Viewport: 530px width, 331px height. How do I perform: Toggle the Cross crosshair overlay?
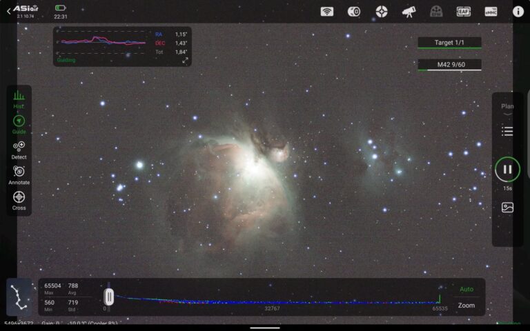click(19, 201)
